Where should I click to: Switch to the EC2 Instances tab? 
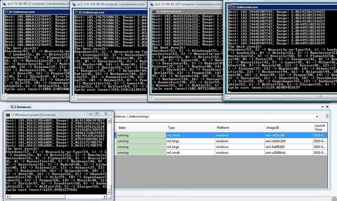(x=21, y=107)
